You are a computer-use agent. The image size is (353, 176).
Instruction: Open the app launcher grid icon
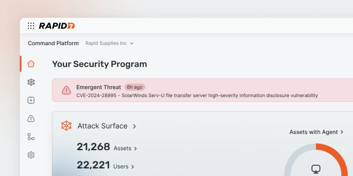[x=31, y=26]
